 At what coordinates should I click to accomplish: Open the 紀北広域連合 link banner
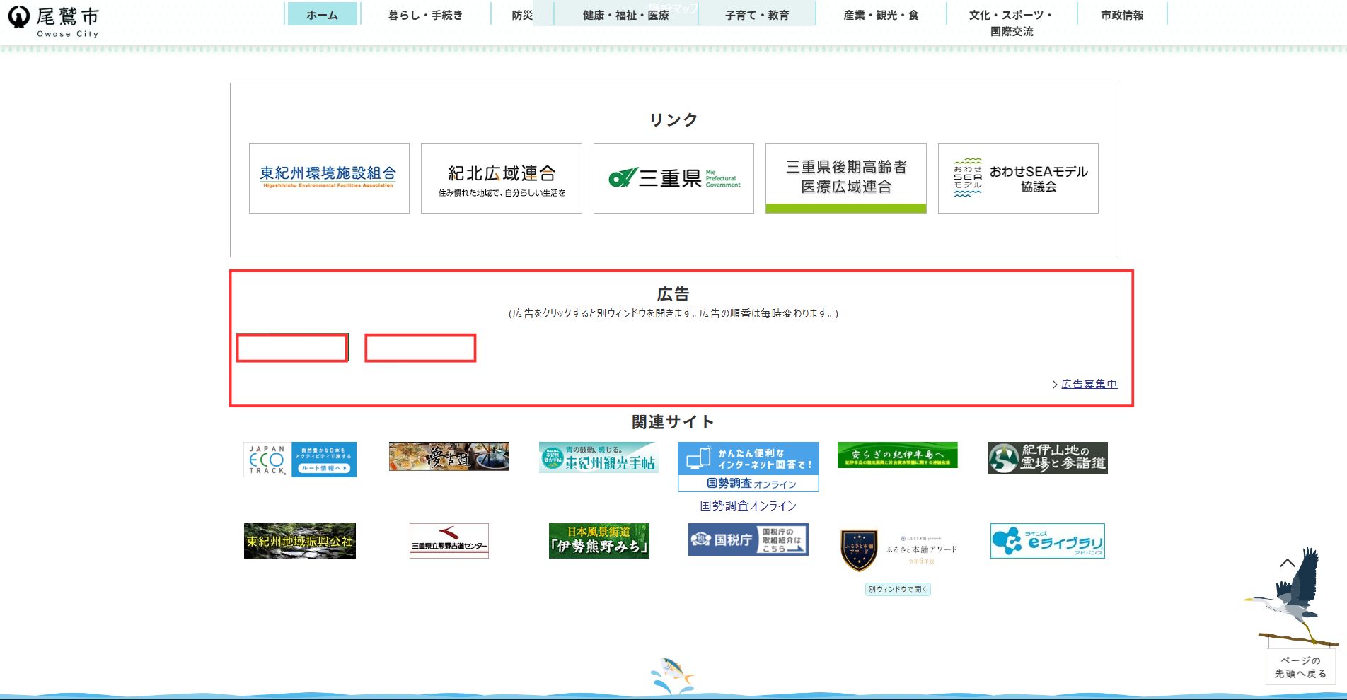[x=502, y=178]
